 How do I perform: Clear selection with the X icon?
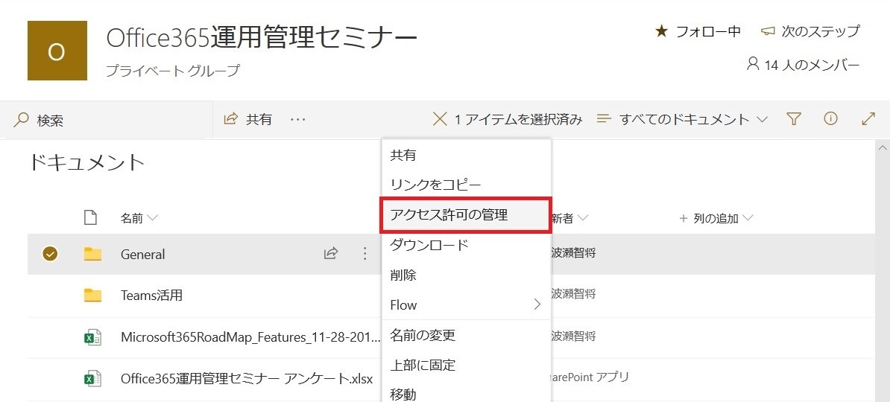pyautogui.click(x=440, y=119)
